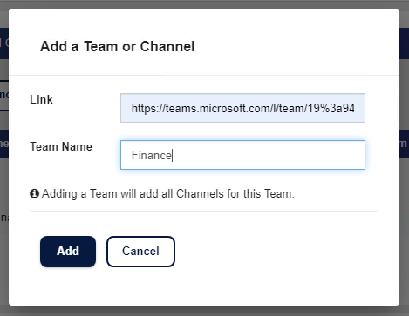Click the info circle icon
Screen dimensions: 409x316
click(x=34, y=193)
